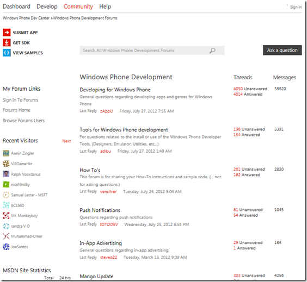
Task: Click the red Submit App arrow icon
Action: click(7, 33)
